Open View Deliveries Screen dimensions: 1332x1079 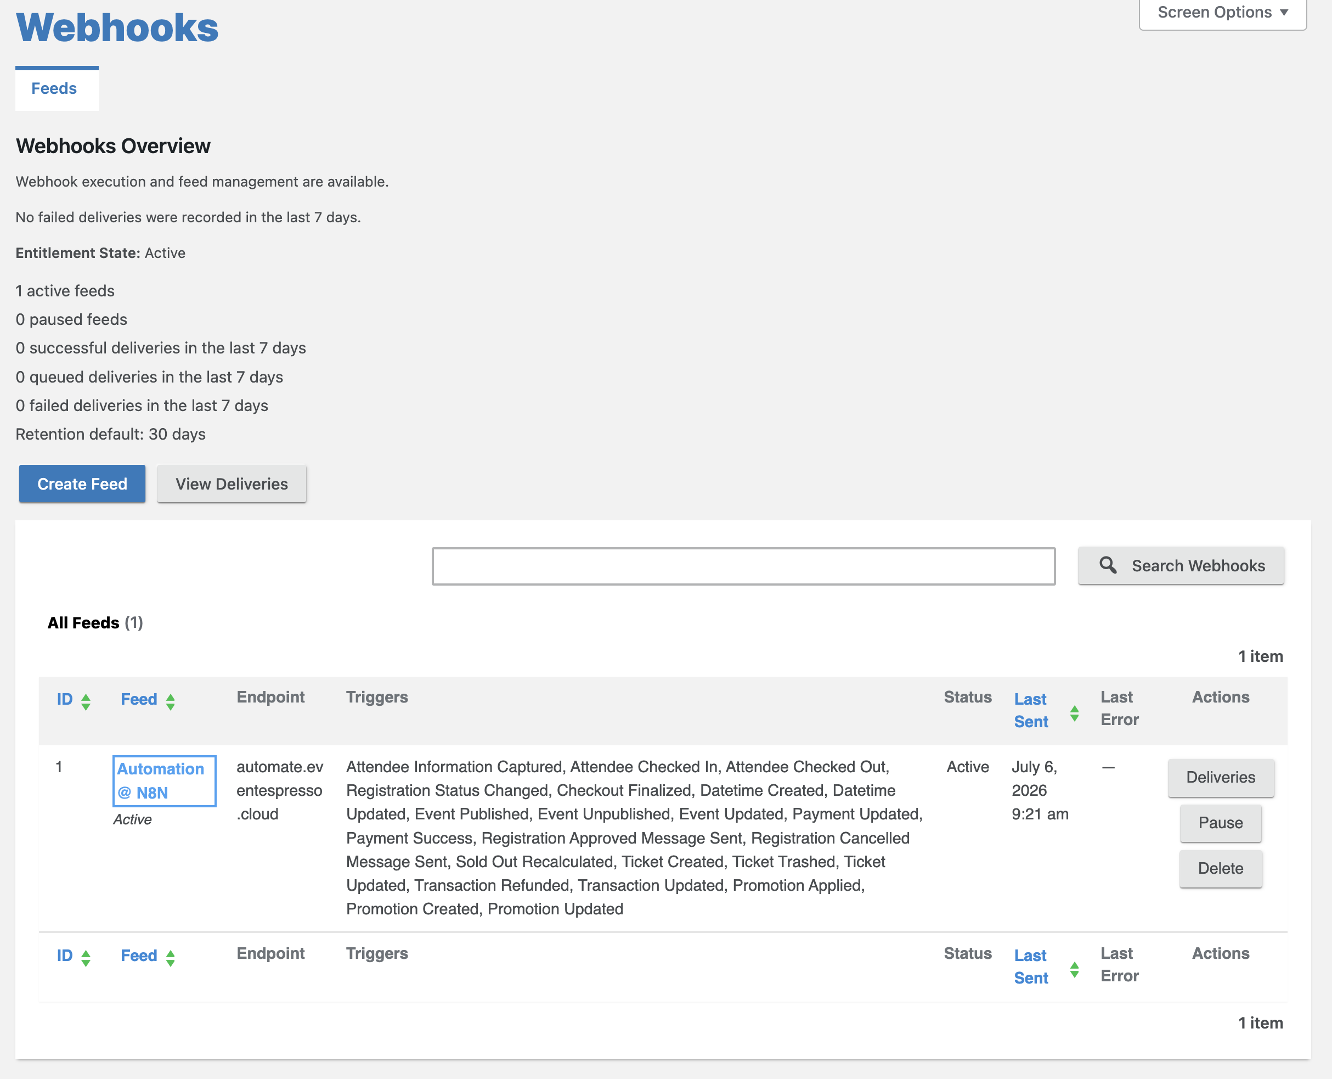tap(232, 484)
